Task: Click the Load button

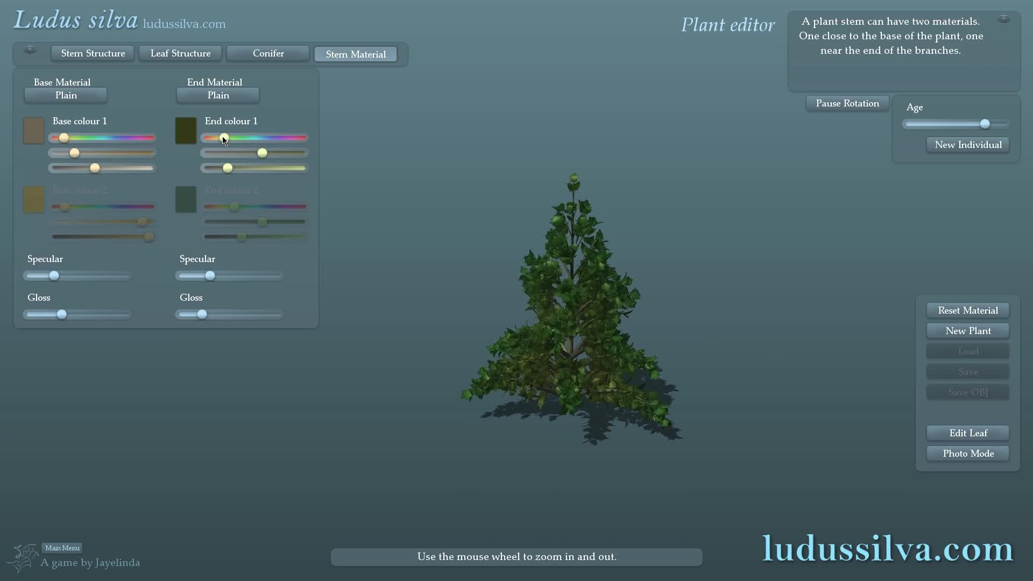Action: [968, 351]
